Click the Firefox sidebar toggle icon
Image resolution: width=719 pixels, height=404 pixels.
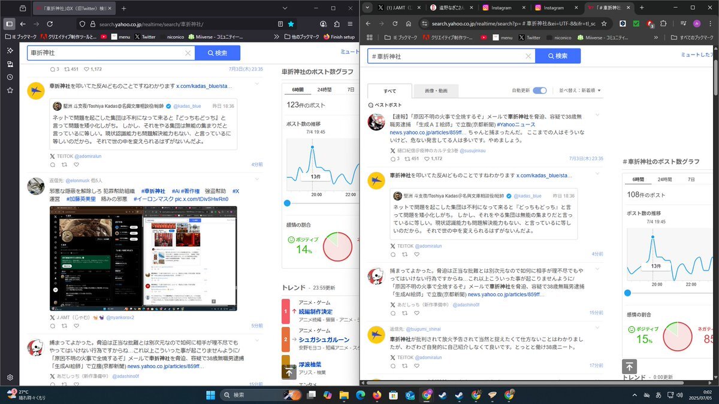(x=9, y=24)
